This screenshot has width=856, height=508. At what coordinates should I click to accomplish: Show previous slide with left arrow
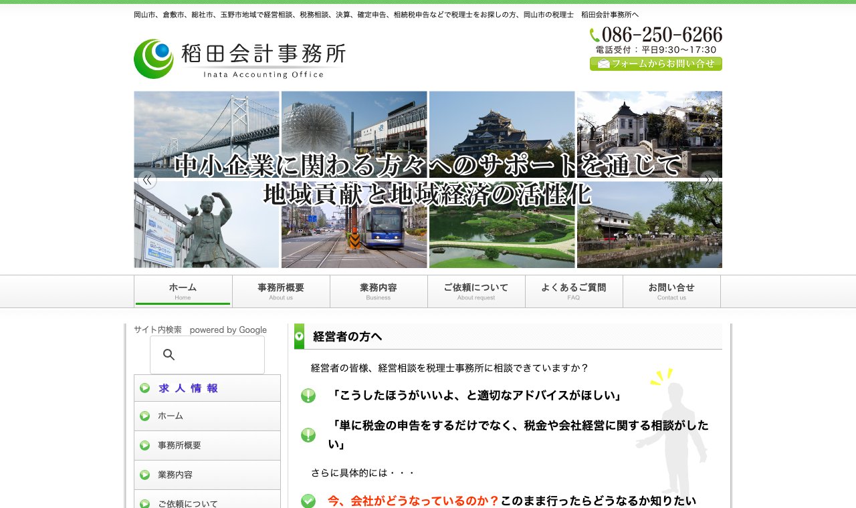click(147, 180)
